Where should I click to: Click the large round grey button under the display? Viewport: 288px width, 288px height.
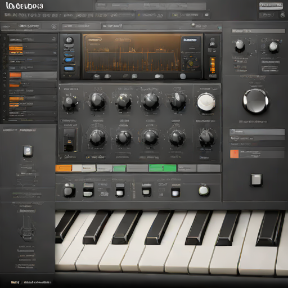click(183, 76)
